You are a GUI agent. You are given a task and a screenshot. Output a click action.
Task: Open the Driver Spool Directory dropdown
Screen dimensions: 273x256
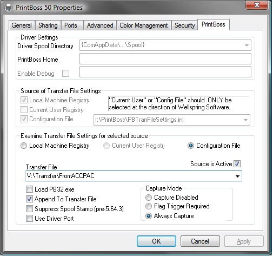pos(247,45)
